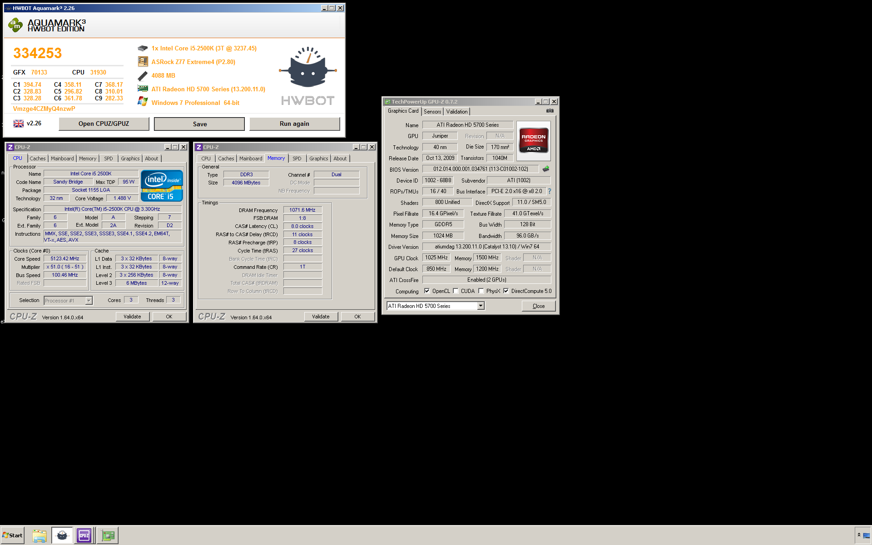Click the memory stick icon beside 4088 MB
Screen dimensions: 872x545
[x=143, y=75]
